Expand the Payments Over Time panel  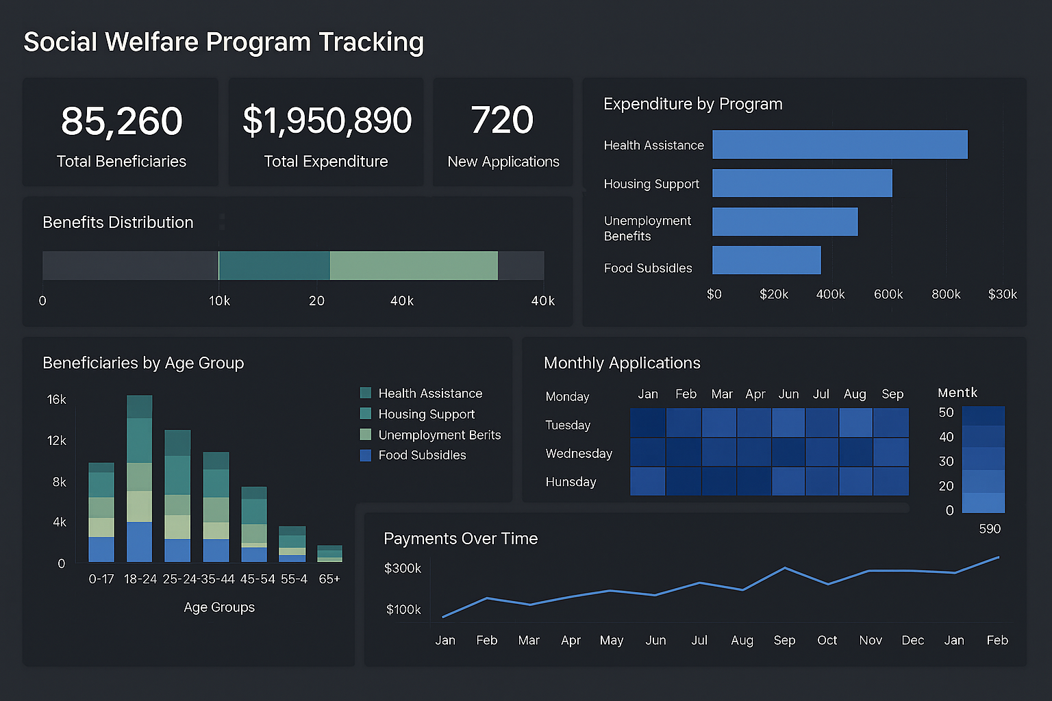pos(461,539)
